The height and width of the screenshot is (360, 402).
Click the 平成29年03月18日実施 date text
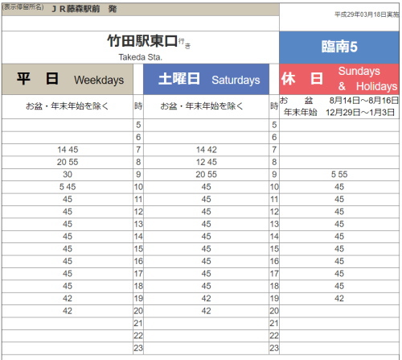(x=367, y=14)
